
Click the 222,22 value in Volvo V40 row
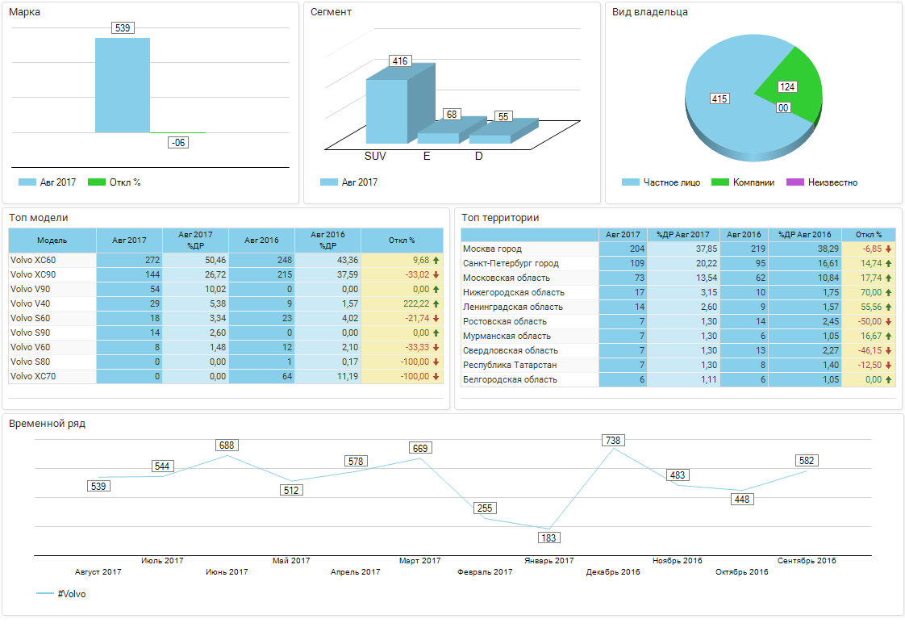[416, 303]
